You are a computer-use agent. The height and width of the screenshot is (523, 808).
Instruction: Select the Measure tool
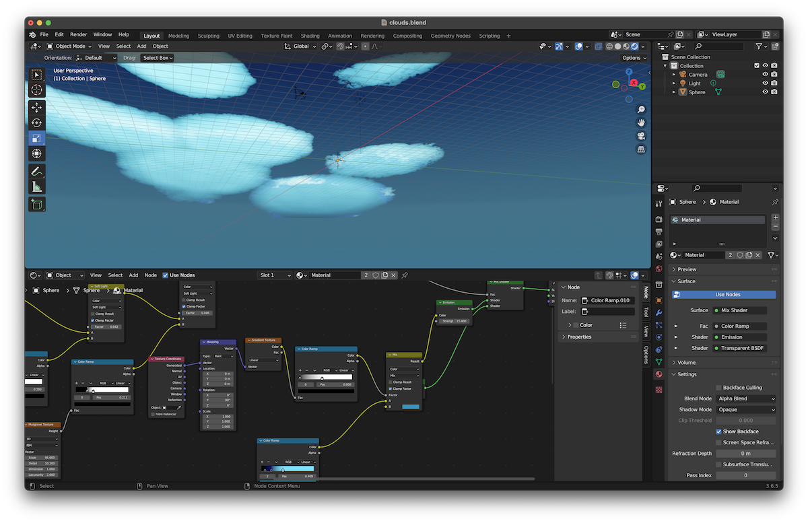(37, 186)
